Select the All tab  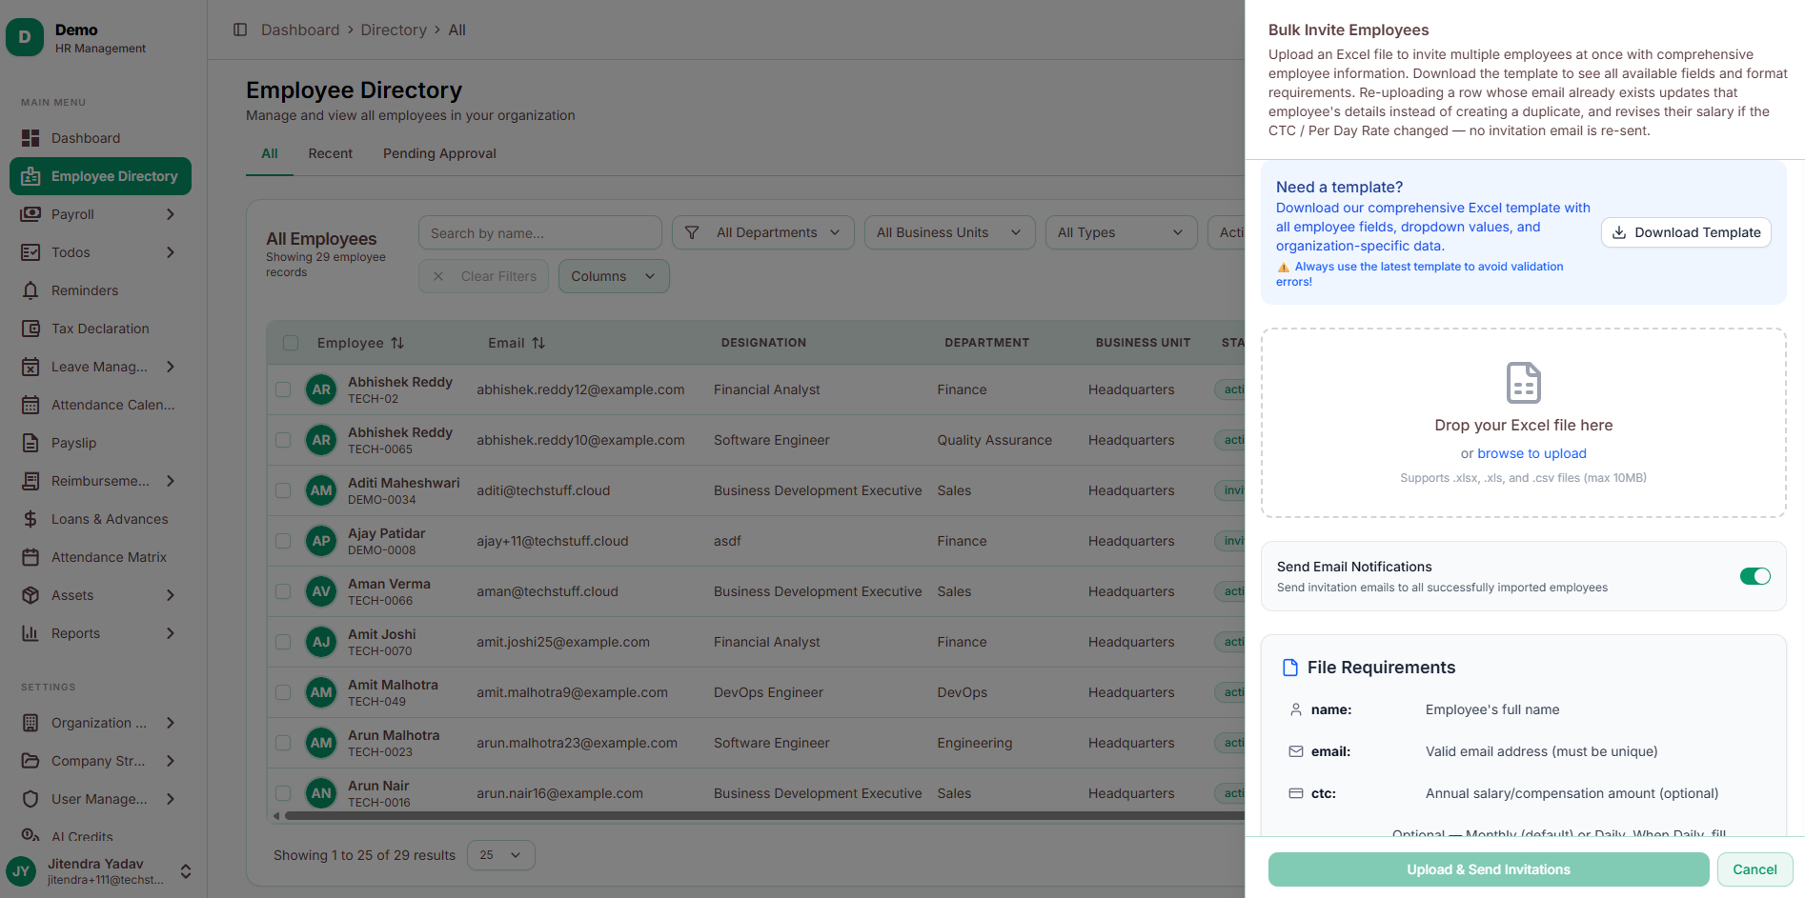(270, 153)
